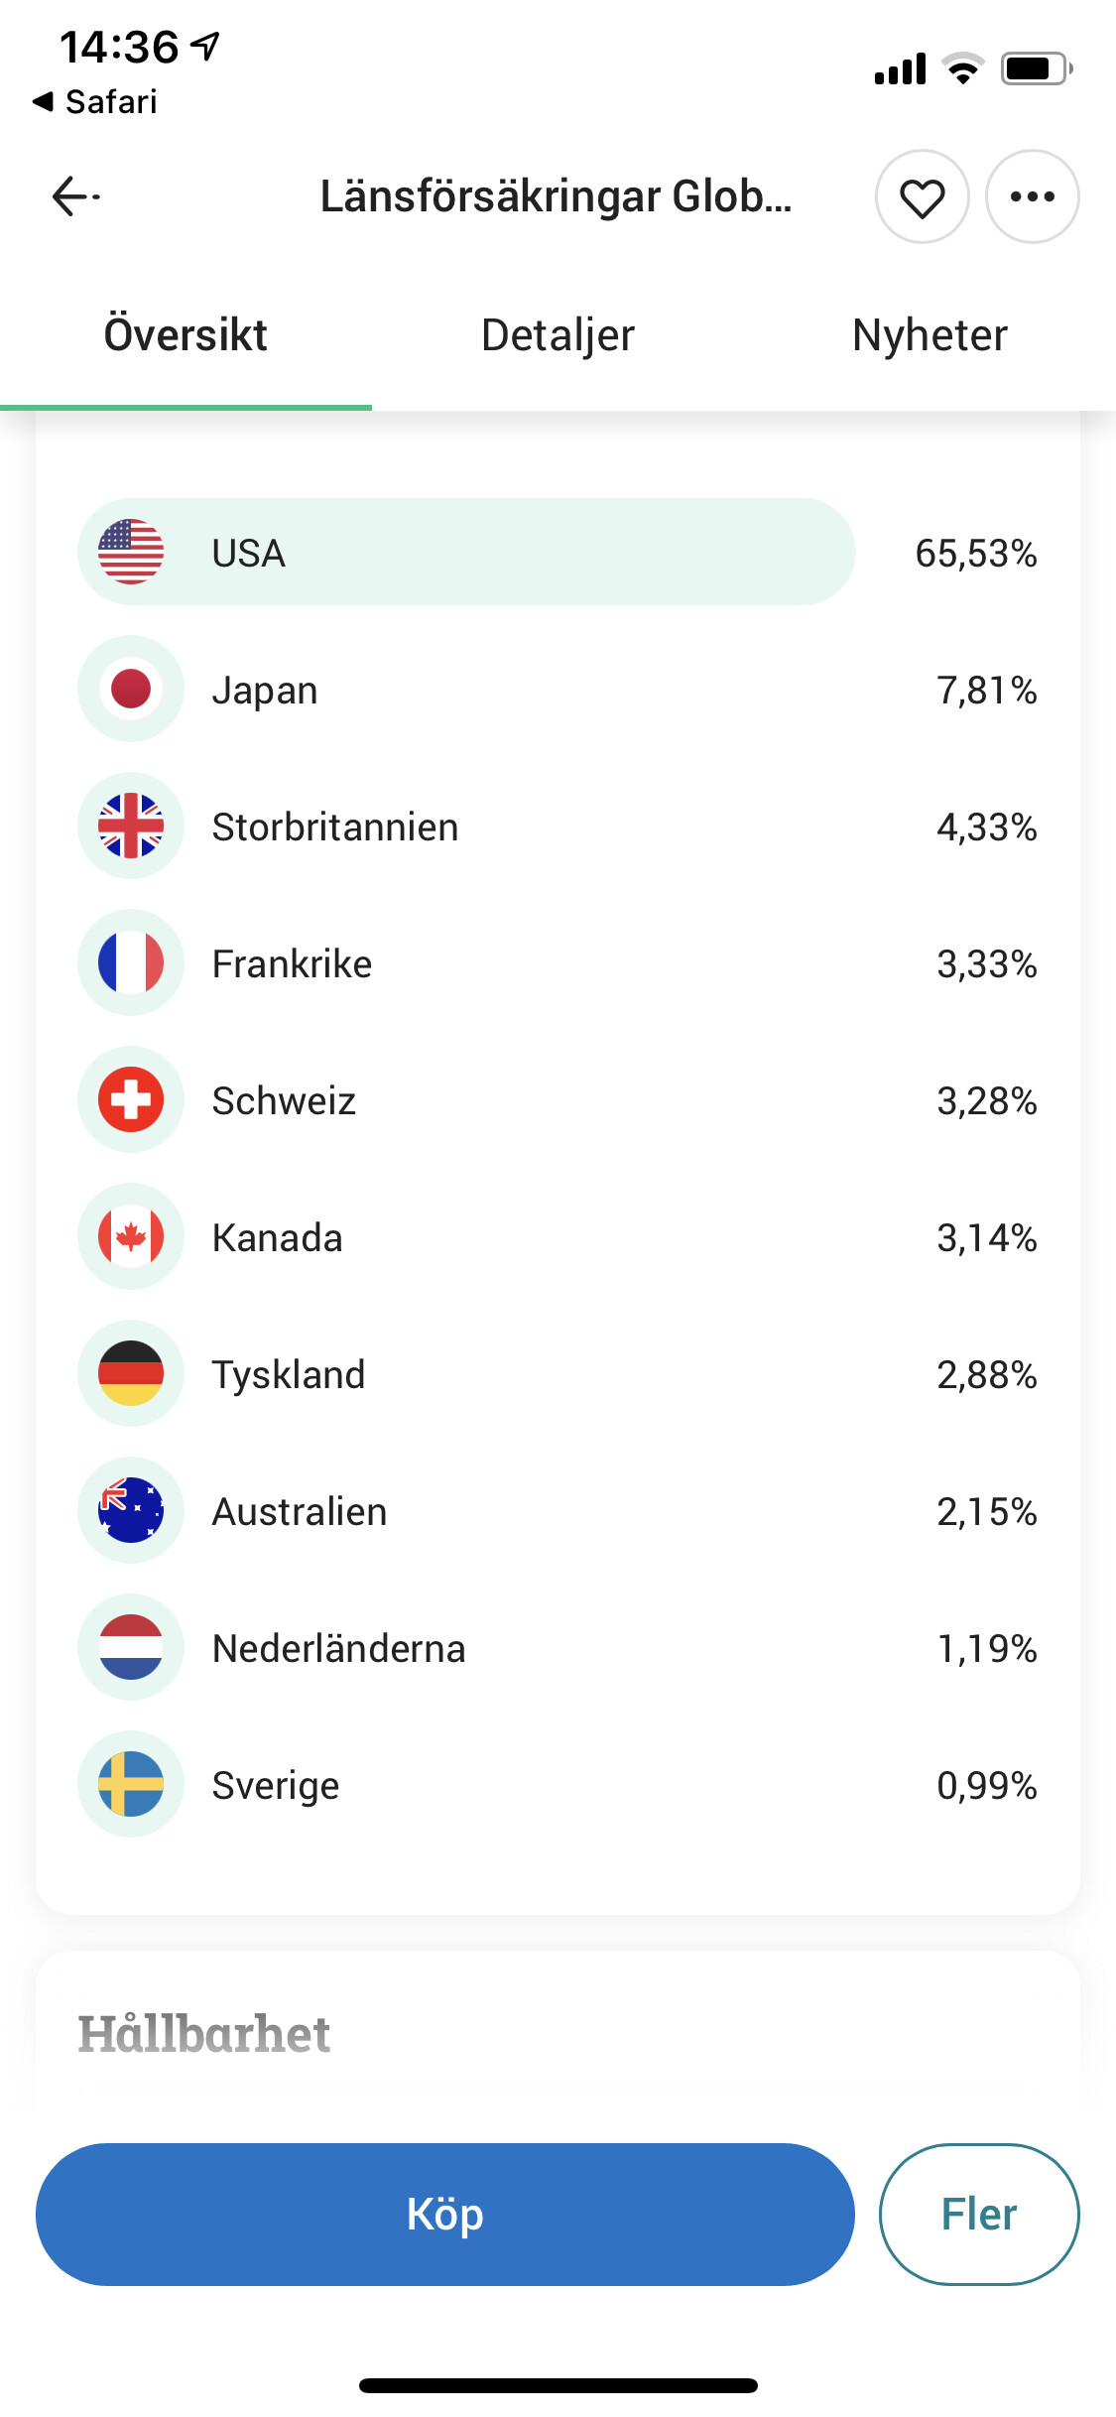
Task: Switch to the Nyheter tab
Action: click(x=930, y=335)
